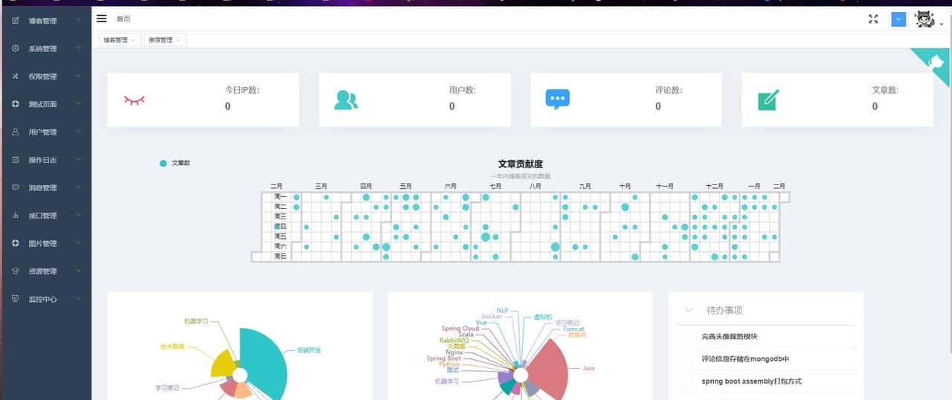
Task: Check the spring boot assembly打包方式 todo checkbox
Action: click(686, 381)
